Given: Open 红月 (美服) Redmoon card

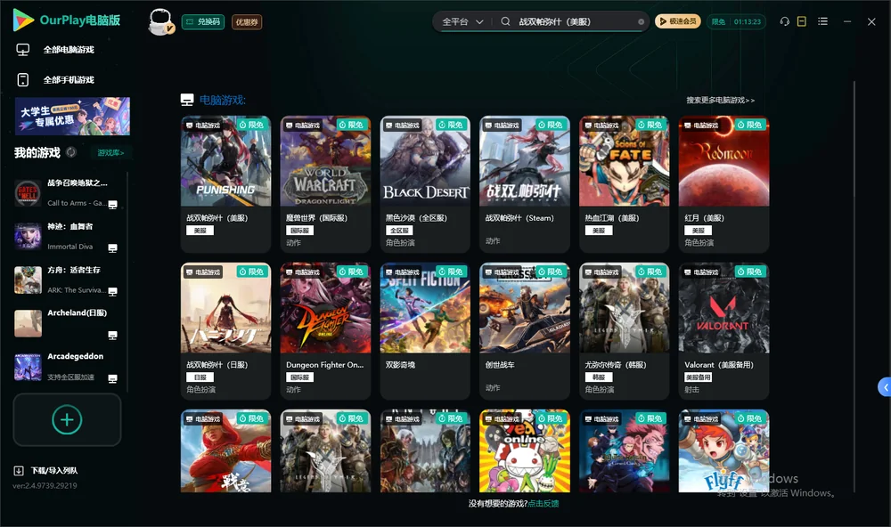Looking at the screenshot, I should pos(723,184).
